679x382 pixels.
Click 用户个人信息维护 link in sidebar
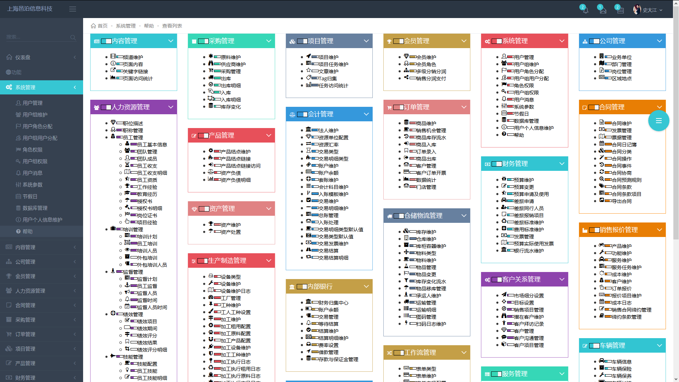pos(41,219)
